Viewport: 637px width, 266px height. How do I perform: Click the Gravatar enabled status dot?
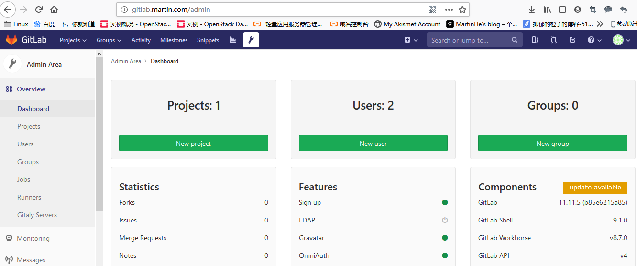click(x=445, y=238)
